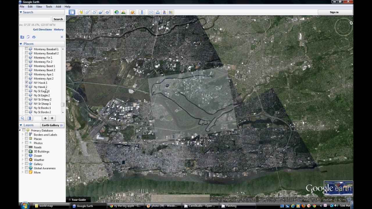Collapse the Layers panel triangle
The height and width of the screenshot is (209, 372).
21,125
